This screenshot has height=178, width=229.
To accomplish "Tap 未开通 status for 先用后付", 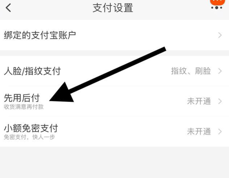I will pos(199,101).
